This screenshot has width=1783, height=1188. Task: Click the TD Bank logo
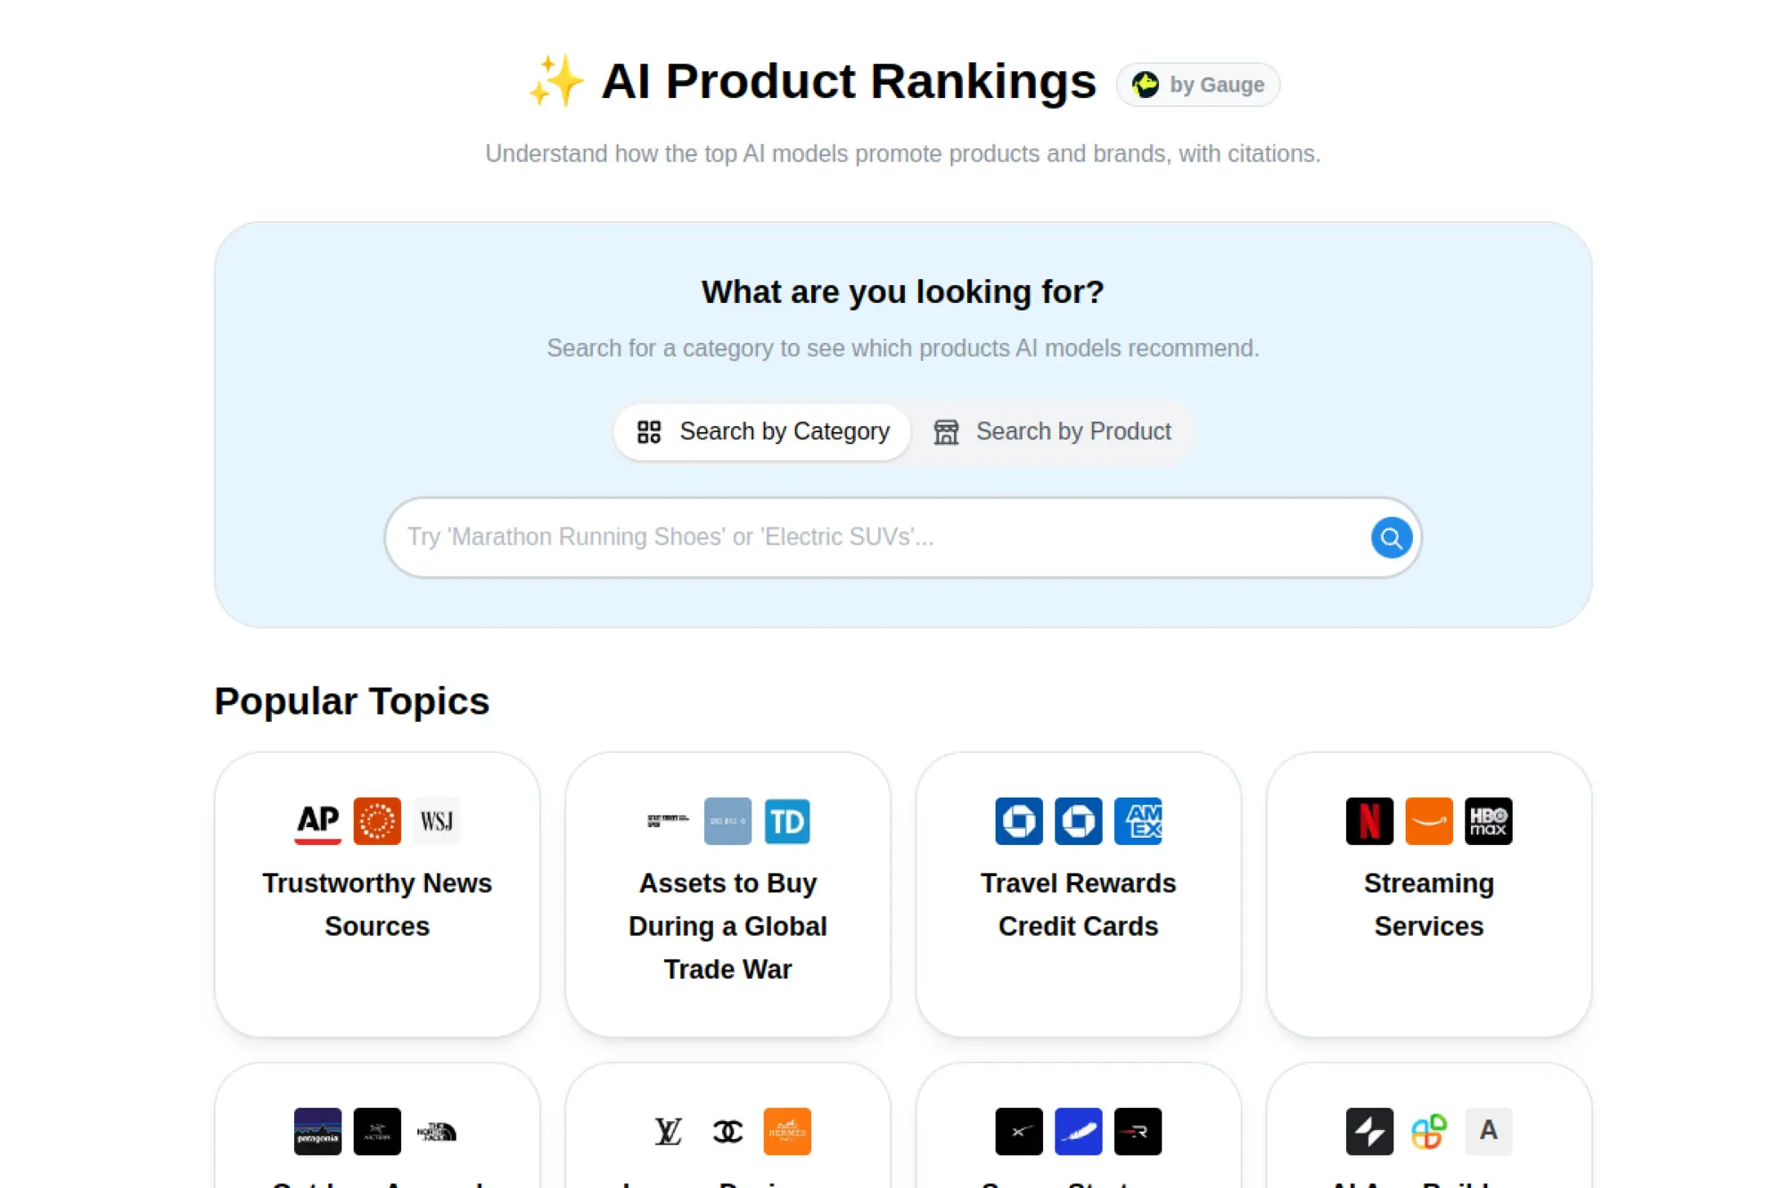(788, 821)
